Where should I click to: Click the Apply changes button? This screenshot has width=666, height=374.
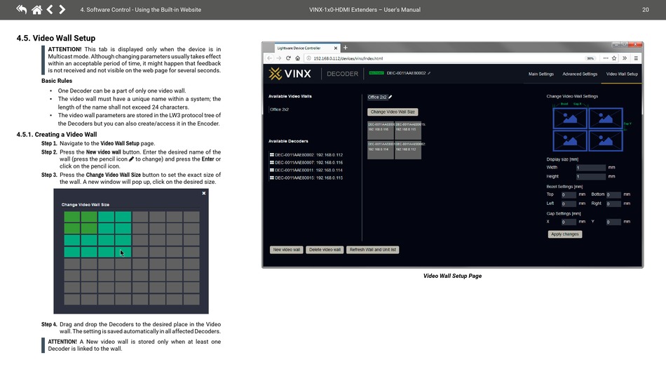coord(564,234)
